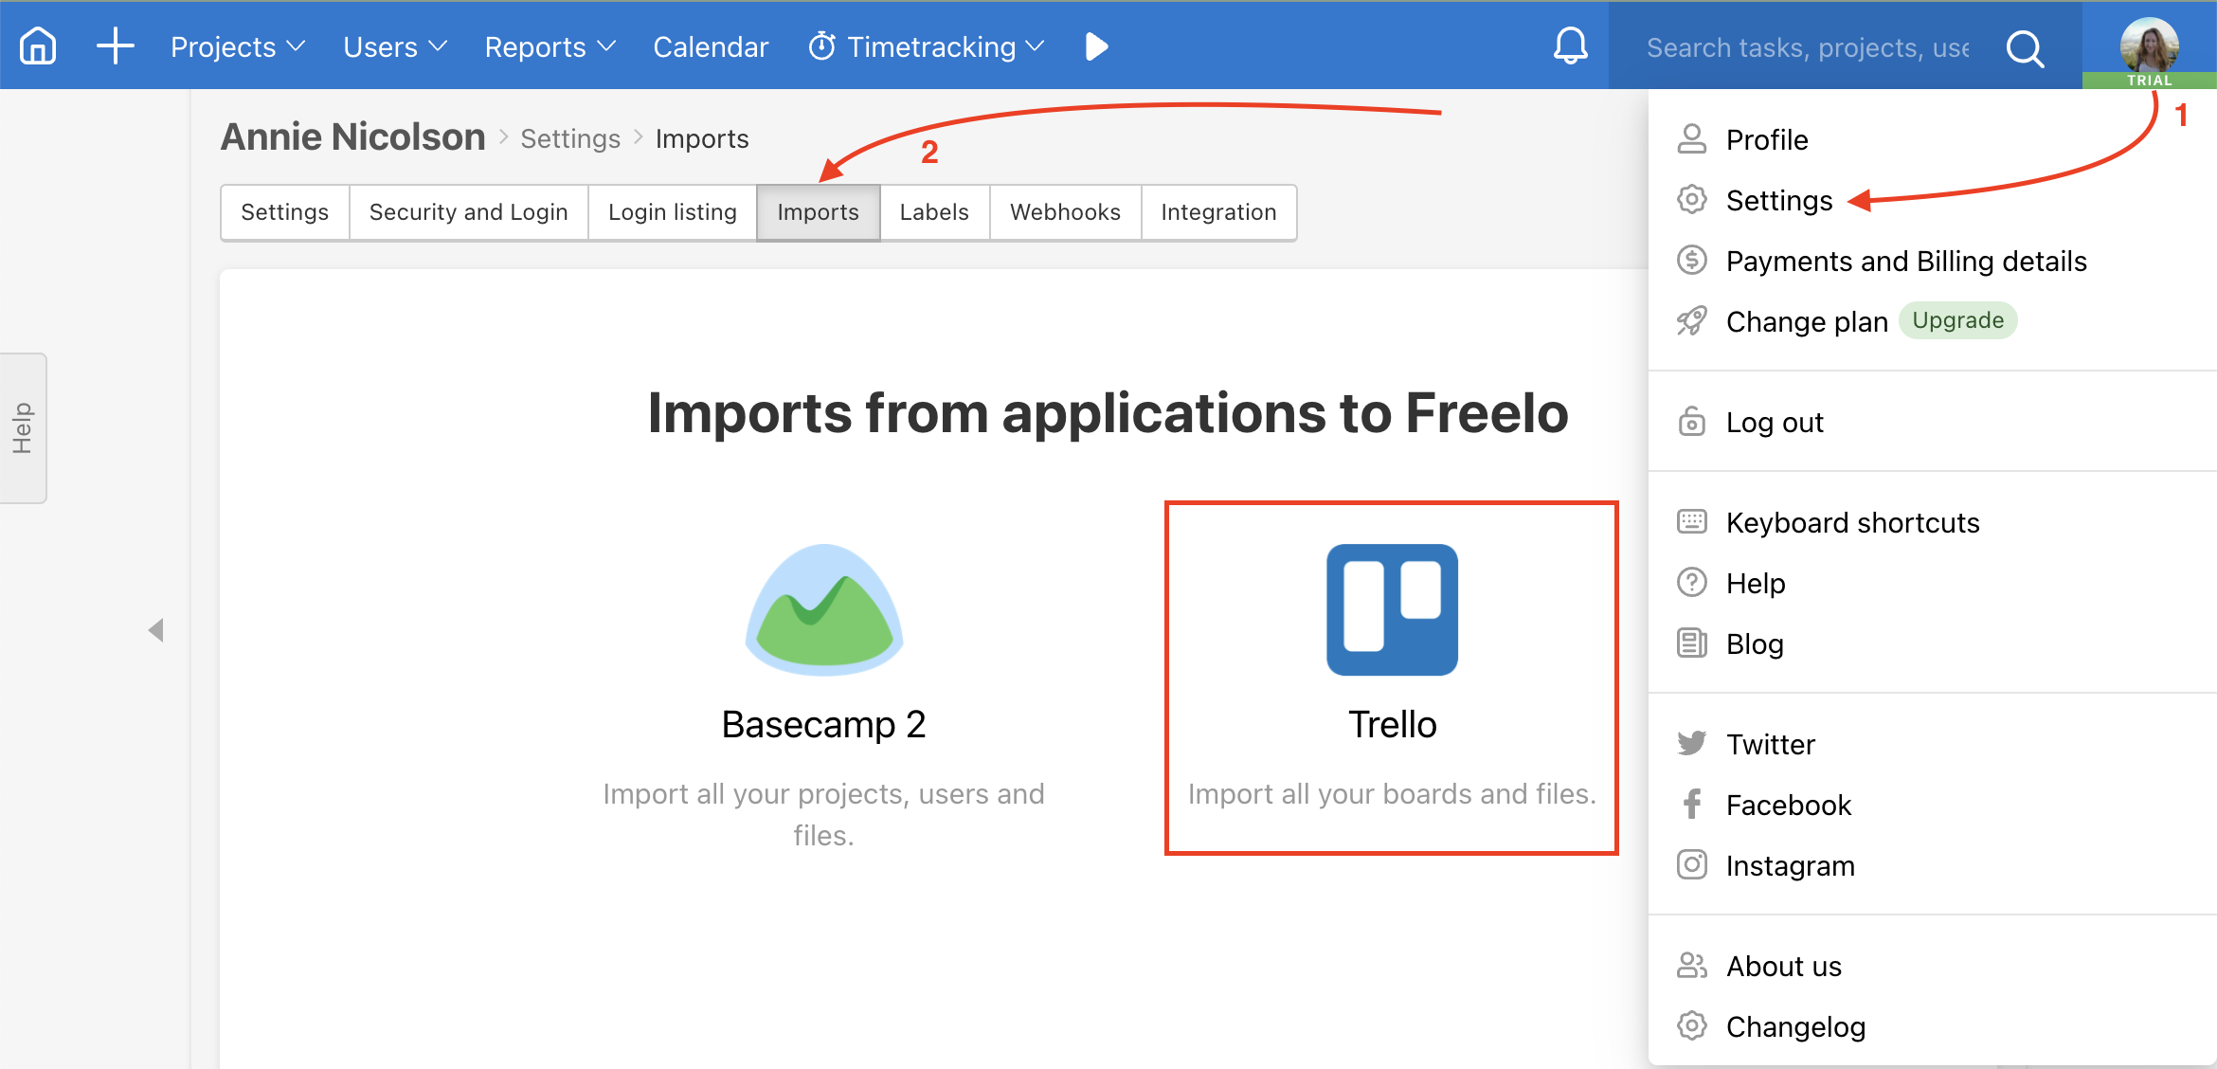Image resolution: width=2217 pixels, height=1069 pixels.
Task: Focus the search tasks input field
Action: pyautogui.click(x=1808, y=47)
